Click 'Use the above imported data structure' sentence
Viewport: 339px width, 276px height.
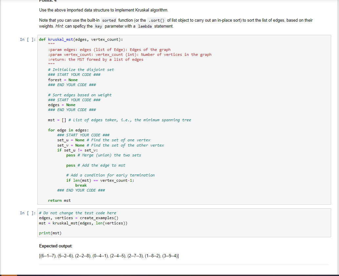pyautogui.click(x=104, y=10)
